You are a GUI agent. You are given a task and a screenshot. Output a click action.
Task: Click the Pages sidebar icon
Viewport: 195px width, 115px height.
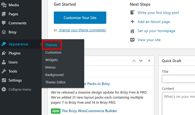tap(4, 14)
